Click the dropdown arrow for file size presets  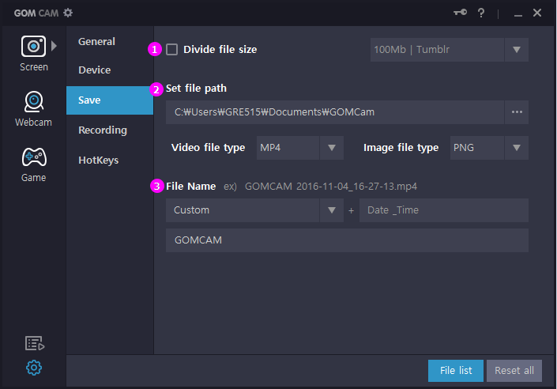(x=517, y=50)
